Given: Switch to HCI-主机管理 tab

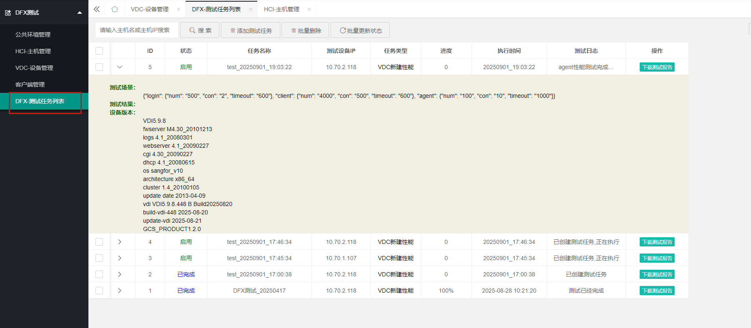Looking at the screenshot, I should pos(281,9).
